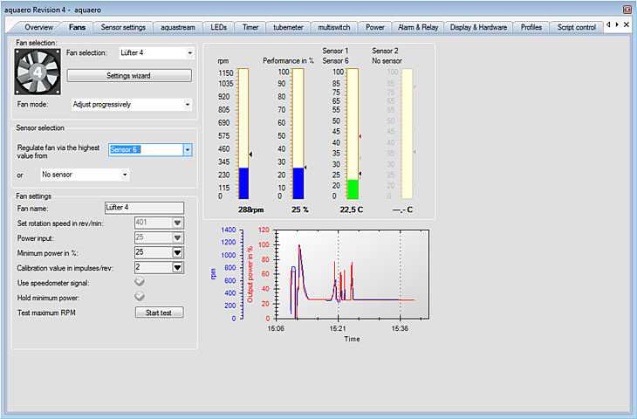Click the Calibration value spinner arrow
Screen dimensions: 637x419
178,267
